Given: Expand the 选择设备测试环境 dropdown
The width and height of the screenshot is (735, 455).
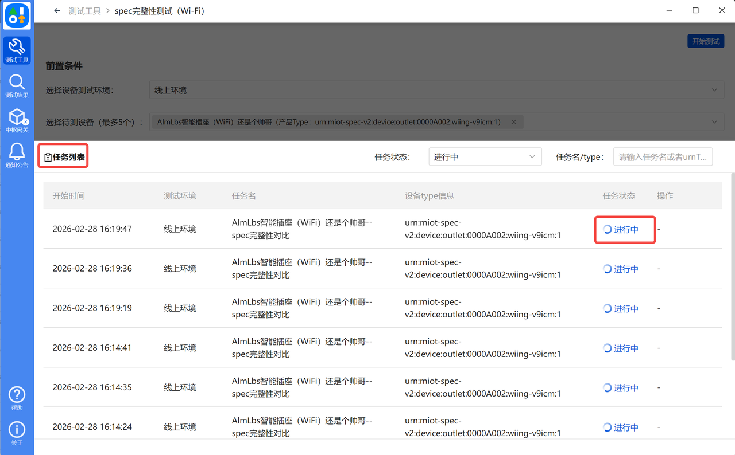Looking at the screenshot, I should 436,90.
